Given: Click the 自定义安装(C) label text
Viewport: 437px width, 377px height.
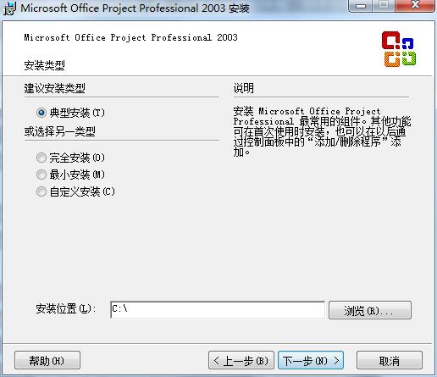Looking at the screenshot, I should [82, 191].
